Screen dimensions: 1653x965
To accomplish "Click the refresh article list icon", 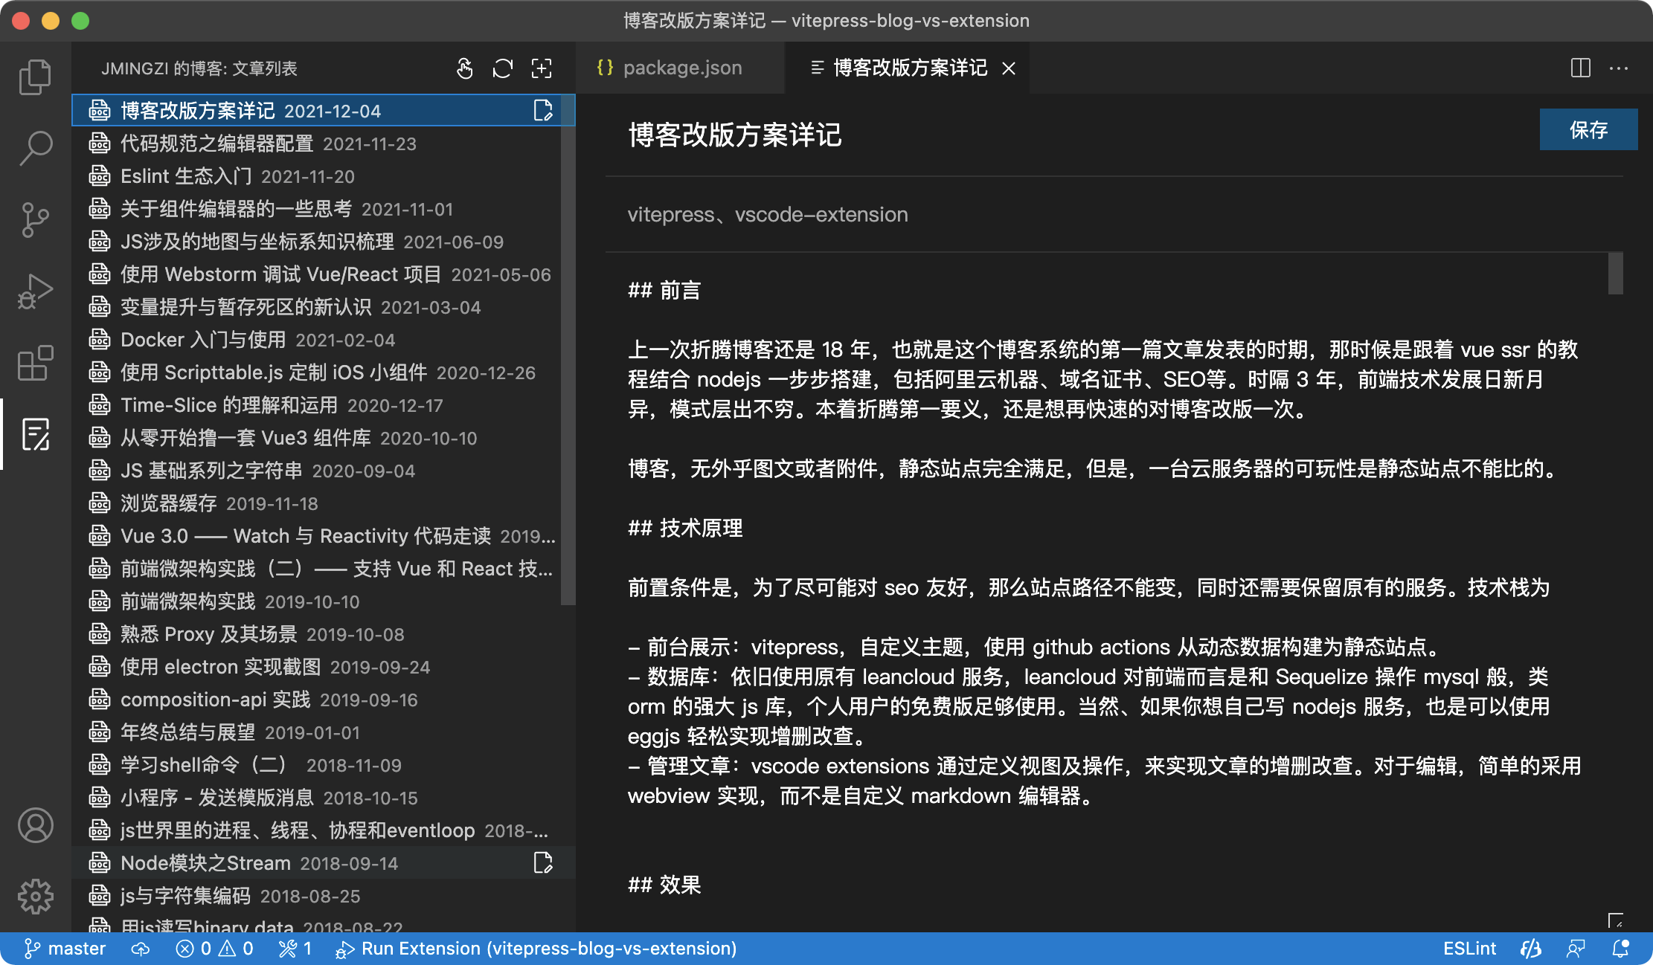I will point(503,68).
